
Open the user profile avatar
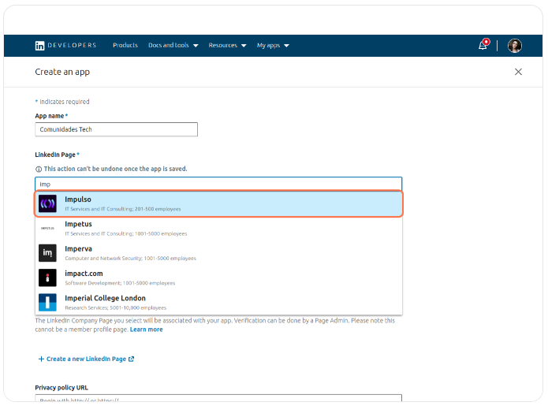coord(514,46)
